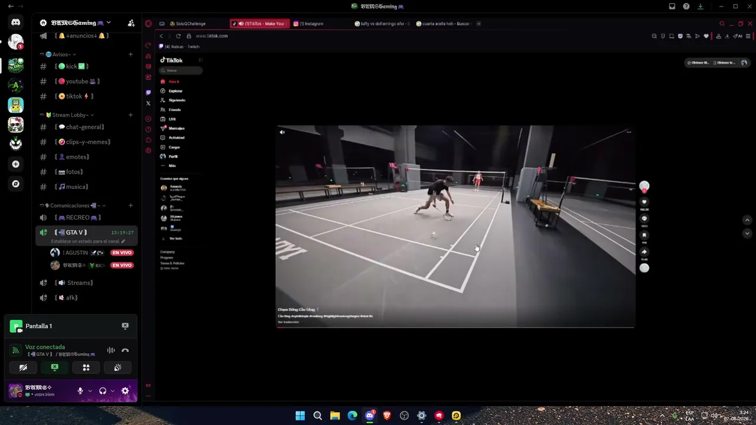Viewport: 756px width, 425px height.
Task: Go to next TikTok video down arrow
Action: (x=747, y=233)
